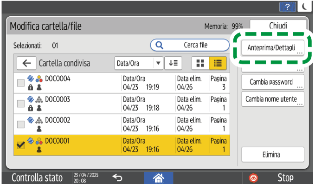Click the Cartella condivisa folder name
This screenshot has height=184, width=315.
point(64,63)
